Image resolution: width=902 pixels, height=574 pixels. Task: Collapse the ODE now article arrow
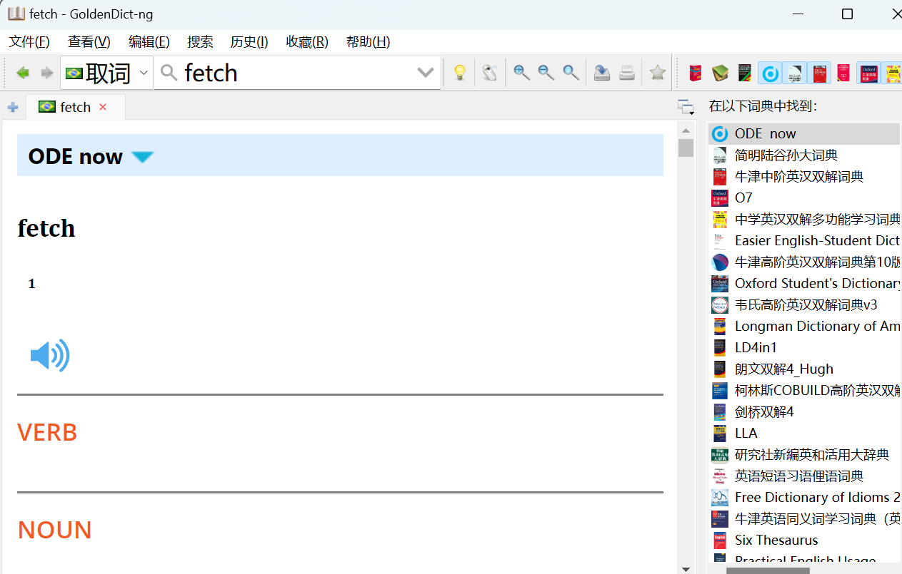click(x=143, y=157)
